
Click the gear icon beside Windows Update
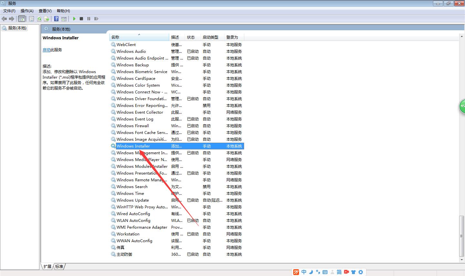(x=113, y=200)
